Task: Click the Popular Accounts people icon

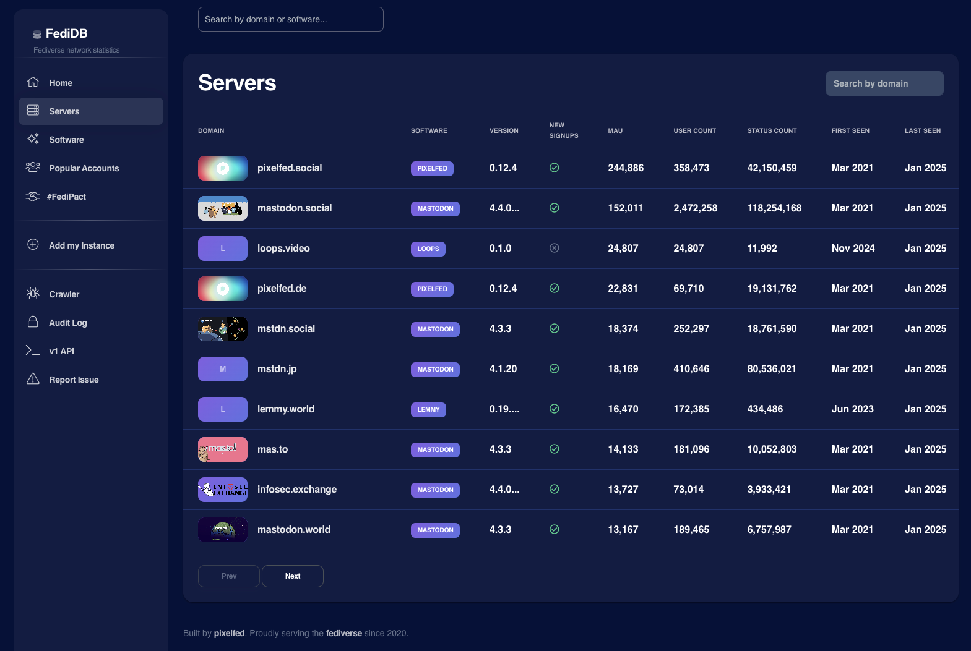Action: [x=33, y=168]
